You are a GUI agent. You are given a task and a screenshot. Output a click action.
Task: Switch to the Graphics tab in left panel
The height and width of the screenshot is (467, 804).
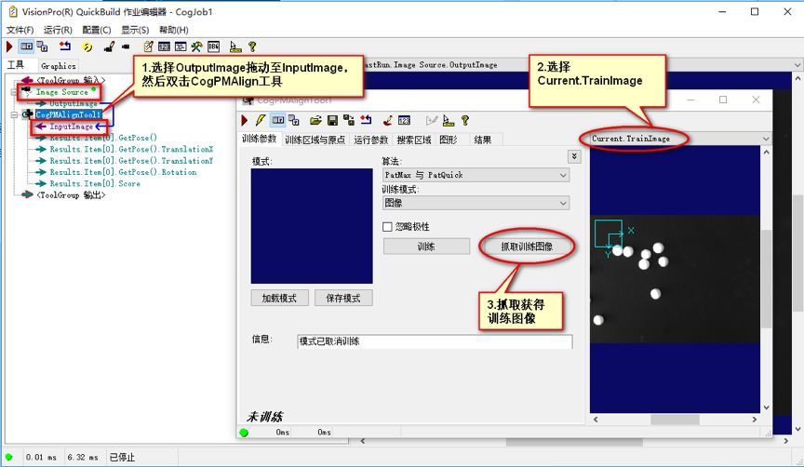(x=59, y=66)
